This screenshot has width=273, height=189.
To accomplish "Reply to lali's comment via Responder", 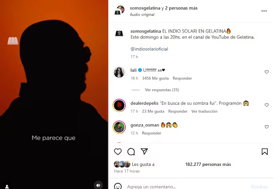I will pyautogui.click(x=182, y=78).
